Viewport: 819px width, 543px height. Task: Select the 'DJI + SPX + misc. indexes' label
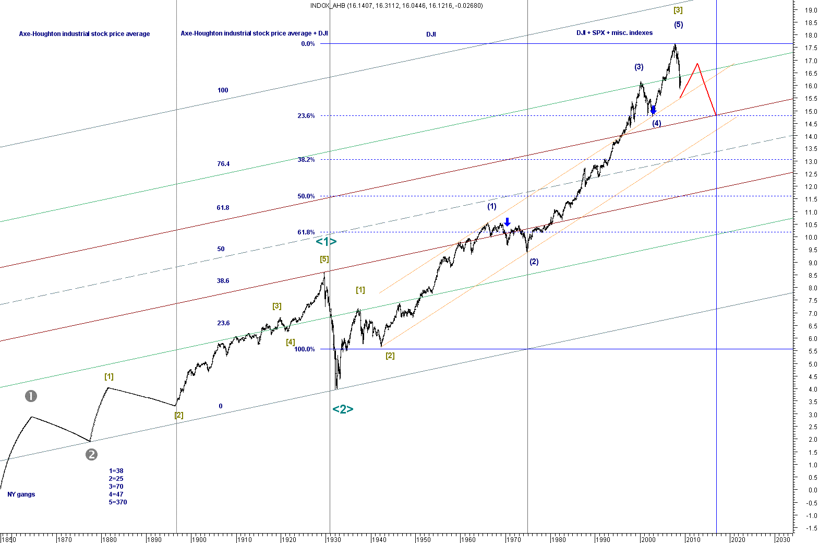(x=615, y=33)
